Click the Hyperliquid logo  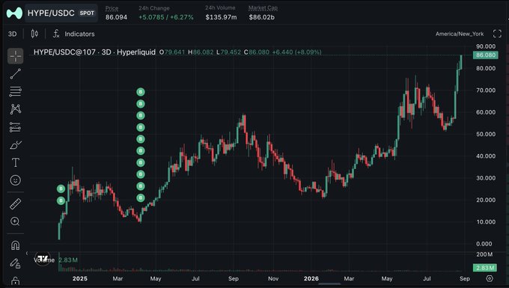click(14, 13)
